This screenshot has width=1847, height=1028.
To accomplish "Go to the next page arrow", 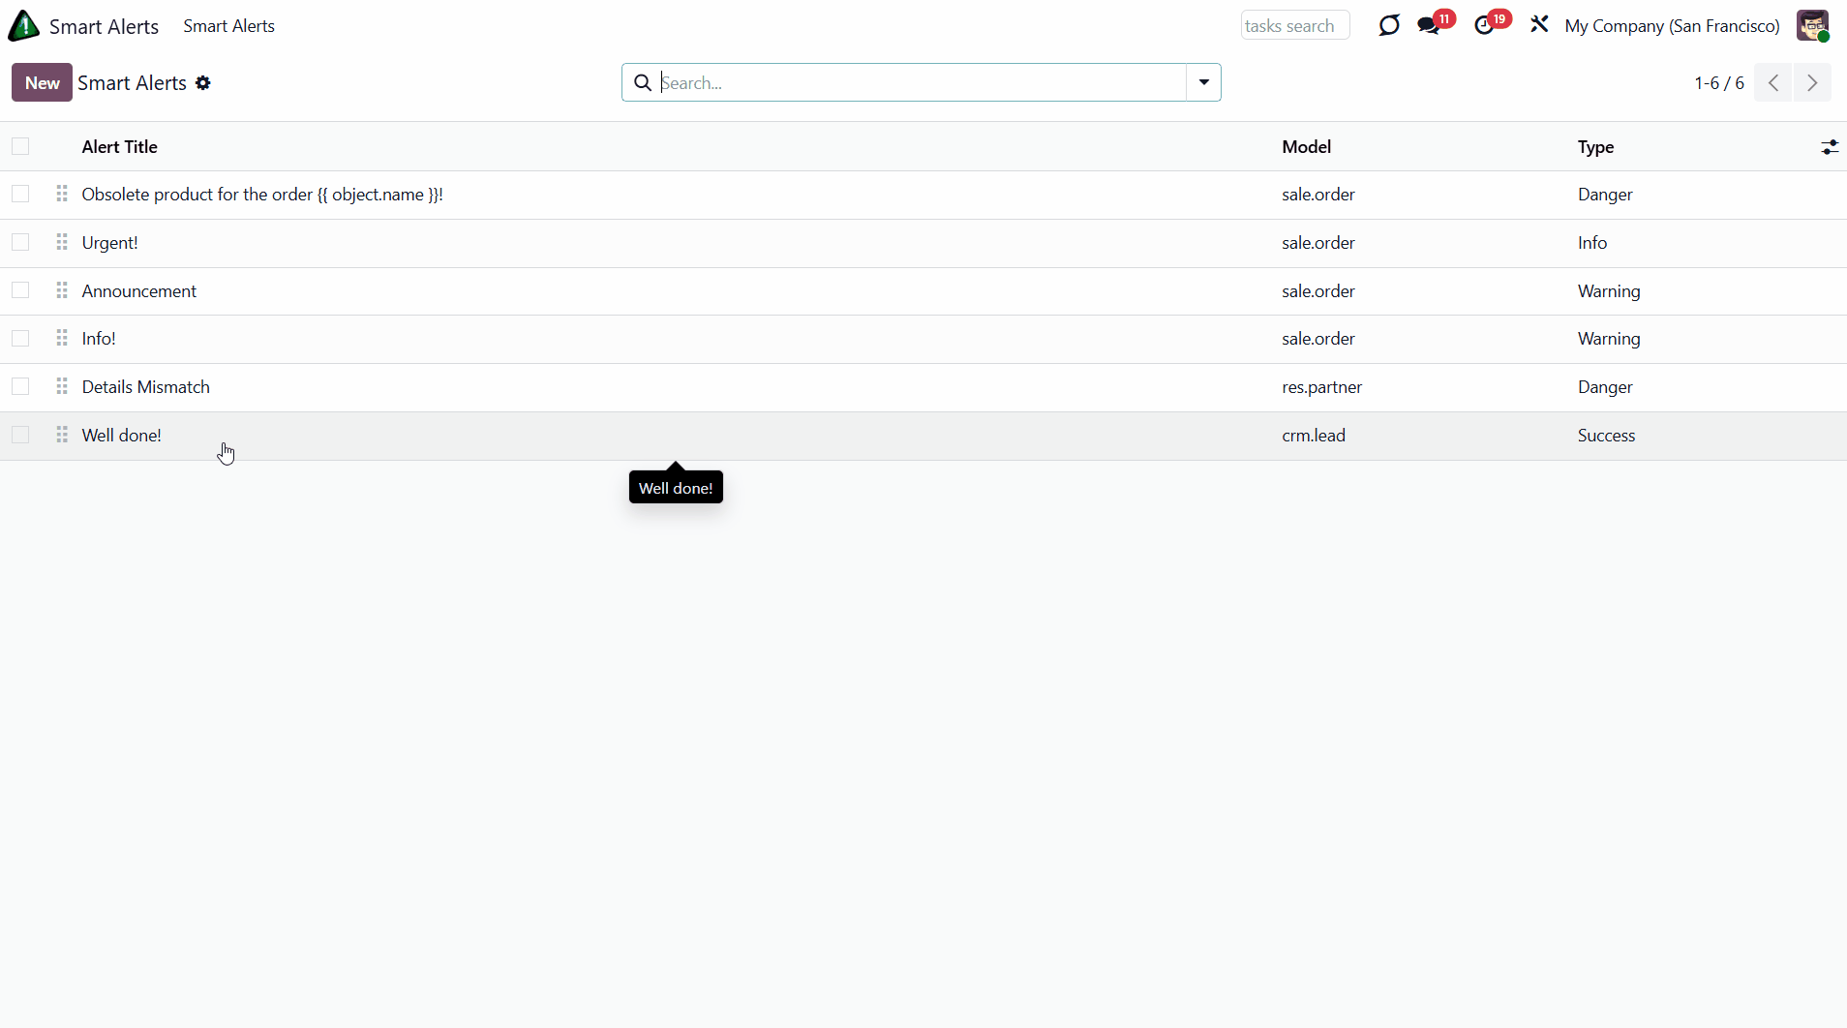I will pyautogui.click(x=1812, y=83).
